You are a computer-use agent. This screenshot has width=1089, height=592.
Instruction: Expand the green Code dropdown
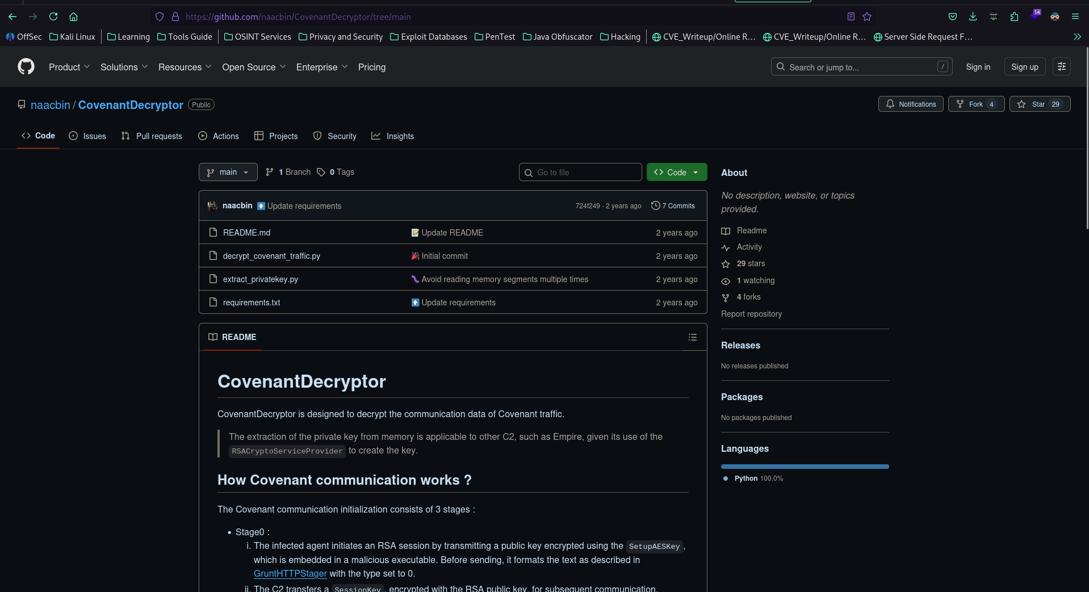677,173
